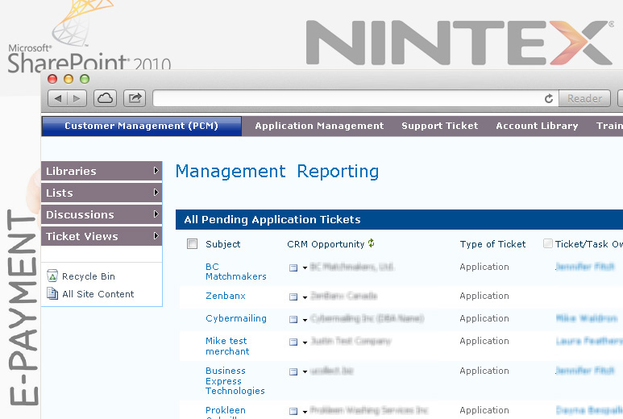Click the CRM item icon in Prokleen row
623x419 pixels.
[x=293, y=412]
